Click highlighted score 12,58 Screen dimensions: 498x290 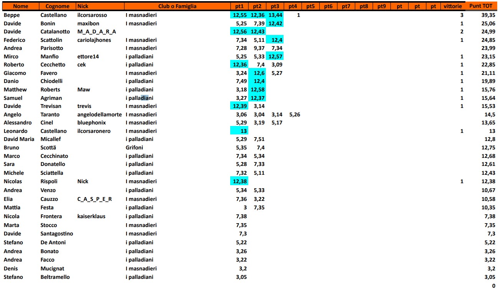click(257, 89)
